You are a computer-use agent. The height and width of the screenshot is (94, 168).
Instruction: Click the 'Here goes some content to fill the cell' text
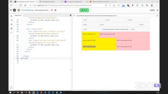coord(115,30)
